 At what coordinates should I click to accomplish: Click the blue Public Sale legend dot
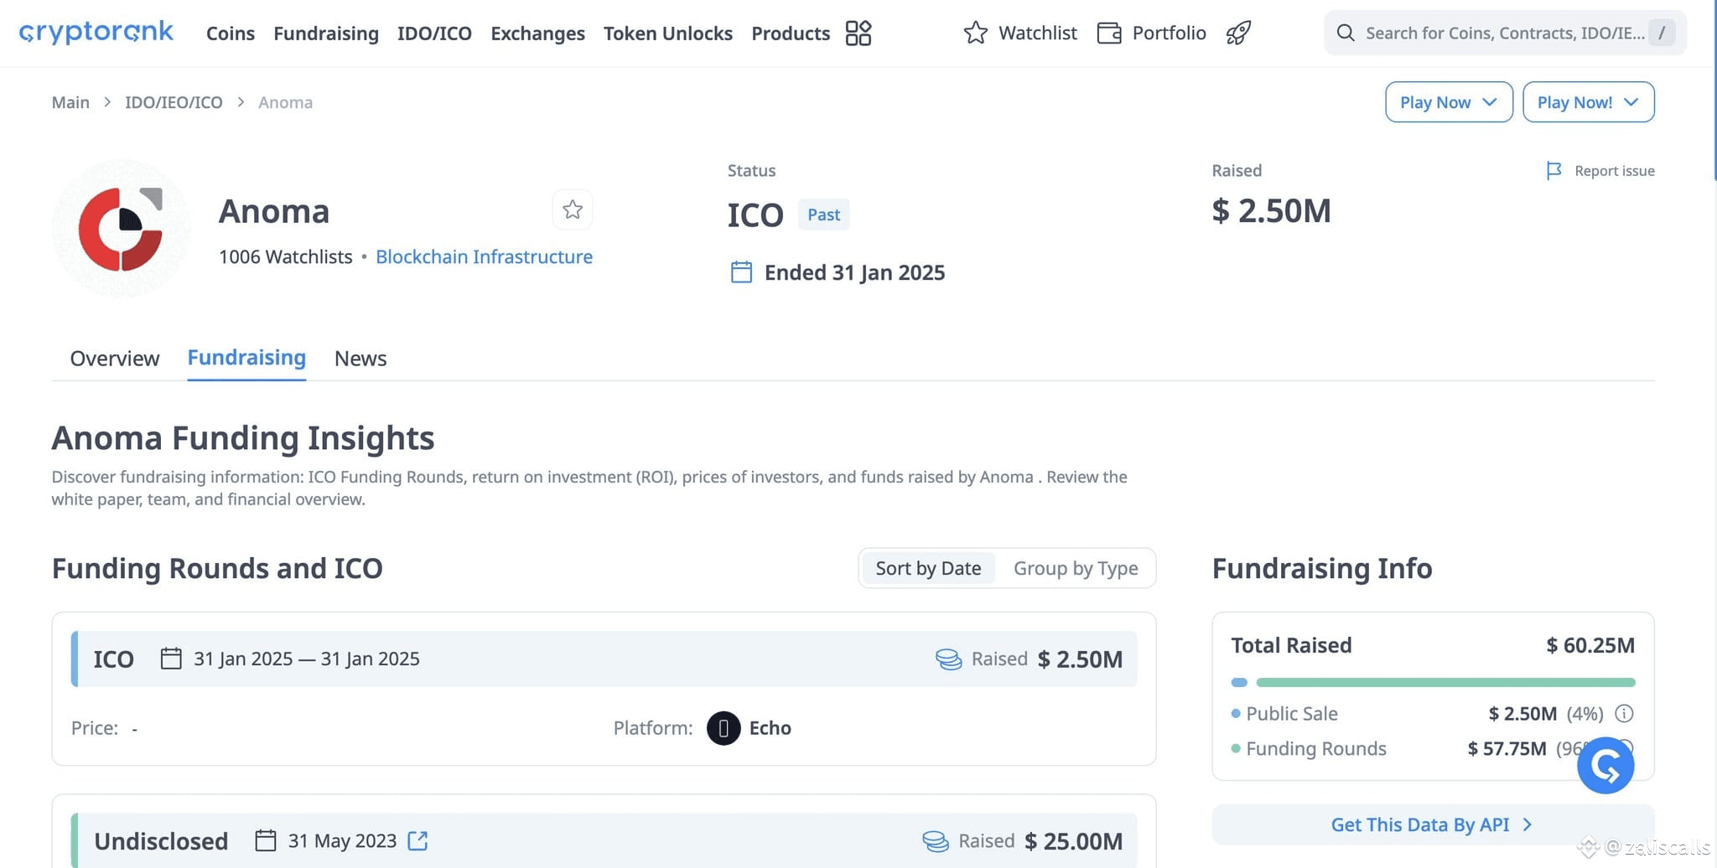point(1236,714)
